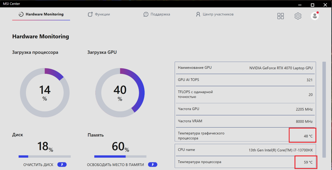Viewport: 332px width, 170px height.
Task: Click the CPU load 14% gauge
Action: click(45, 92)
